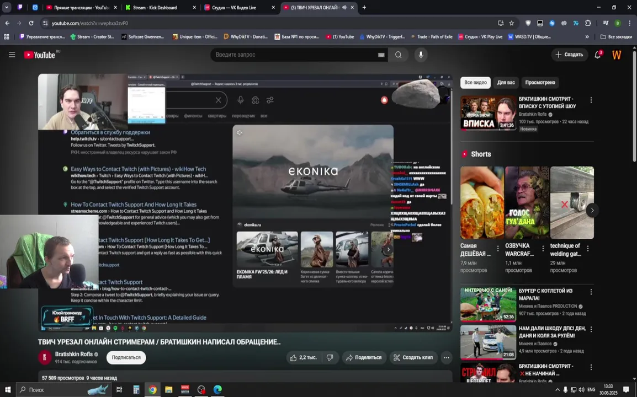Toggle the ENG keyboard language indicator

click(x=591, y=390)
